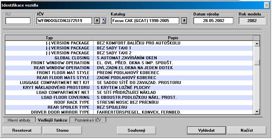Expand the Katalog dropdown list

pyautogui.click(x=184, y=21)
